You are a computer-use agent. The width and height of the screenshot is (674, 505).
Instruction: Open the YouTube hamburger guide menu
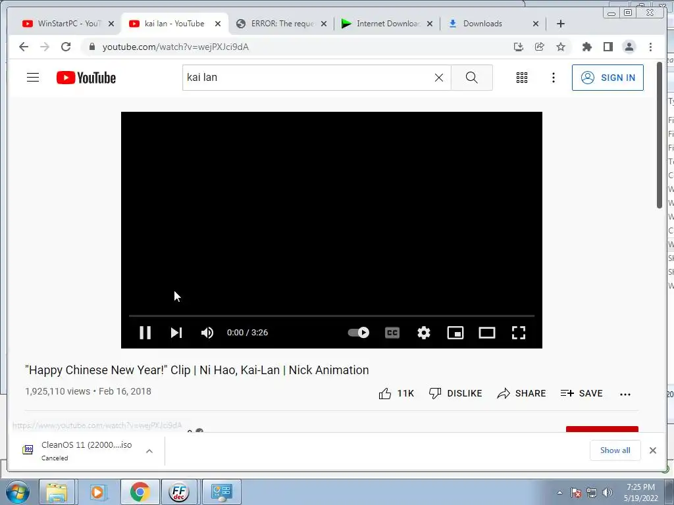[33, 78]
